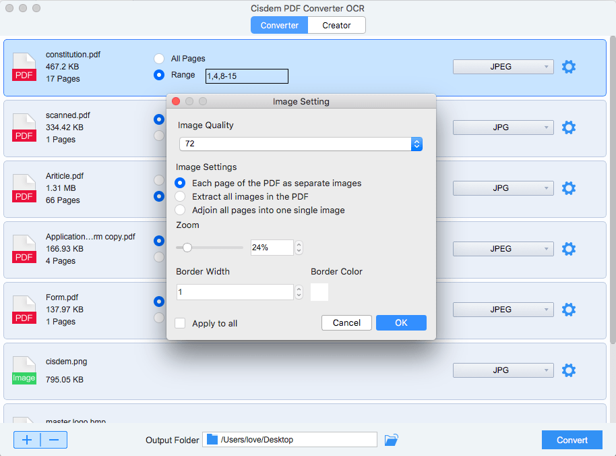616x456 pixels.
Task: Open settings gear for Application form copy.pdf
Action: pyautogui.click(x=568, y=249)
